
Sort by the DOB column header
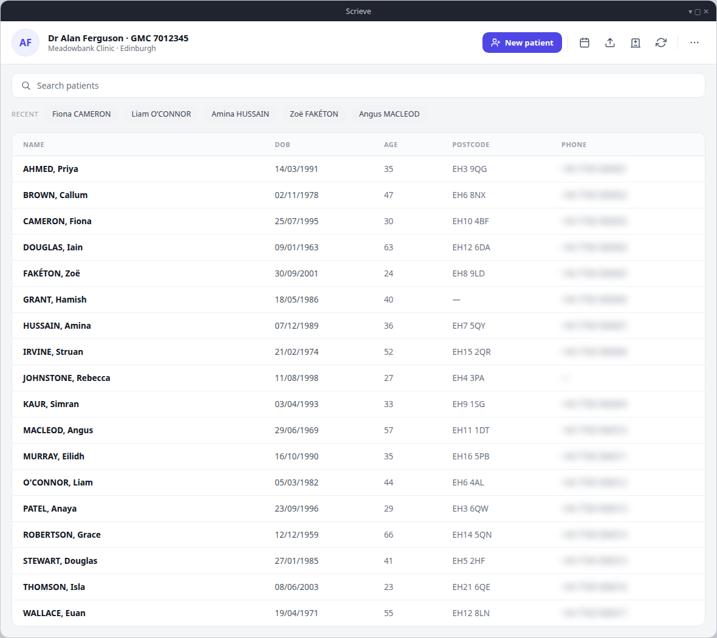click(x=282, y=145)
